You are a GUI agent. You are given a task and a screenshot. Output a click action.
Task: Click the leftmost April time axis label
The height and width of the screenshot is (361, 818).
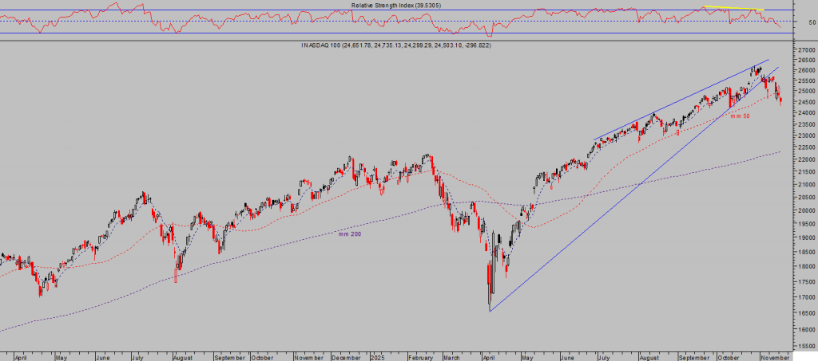[x=22, y=356]
